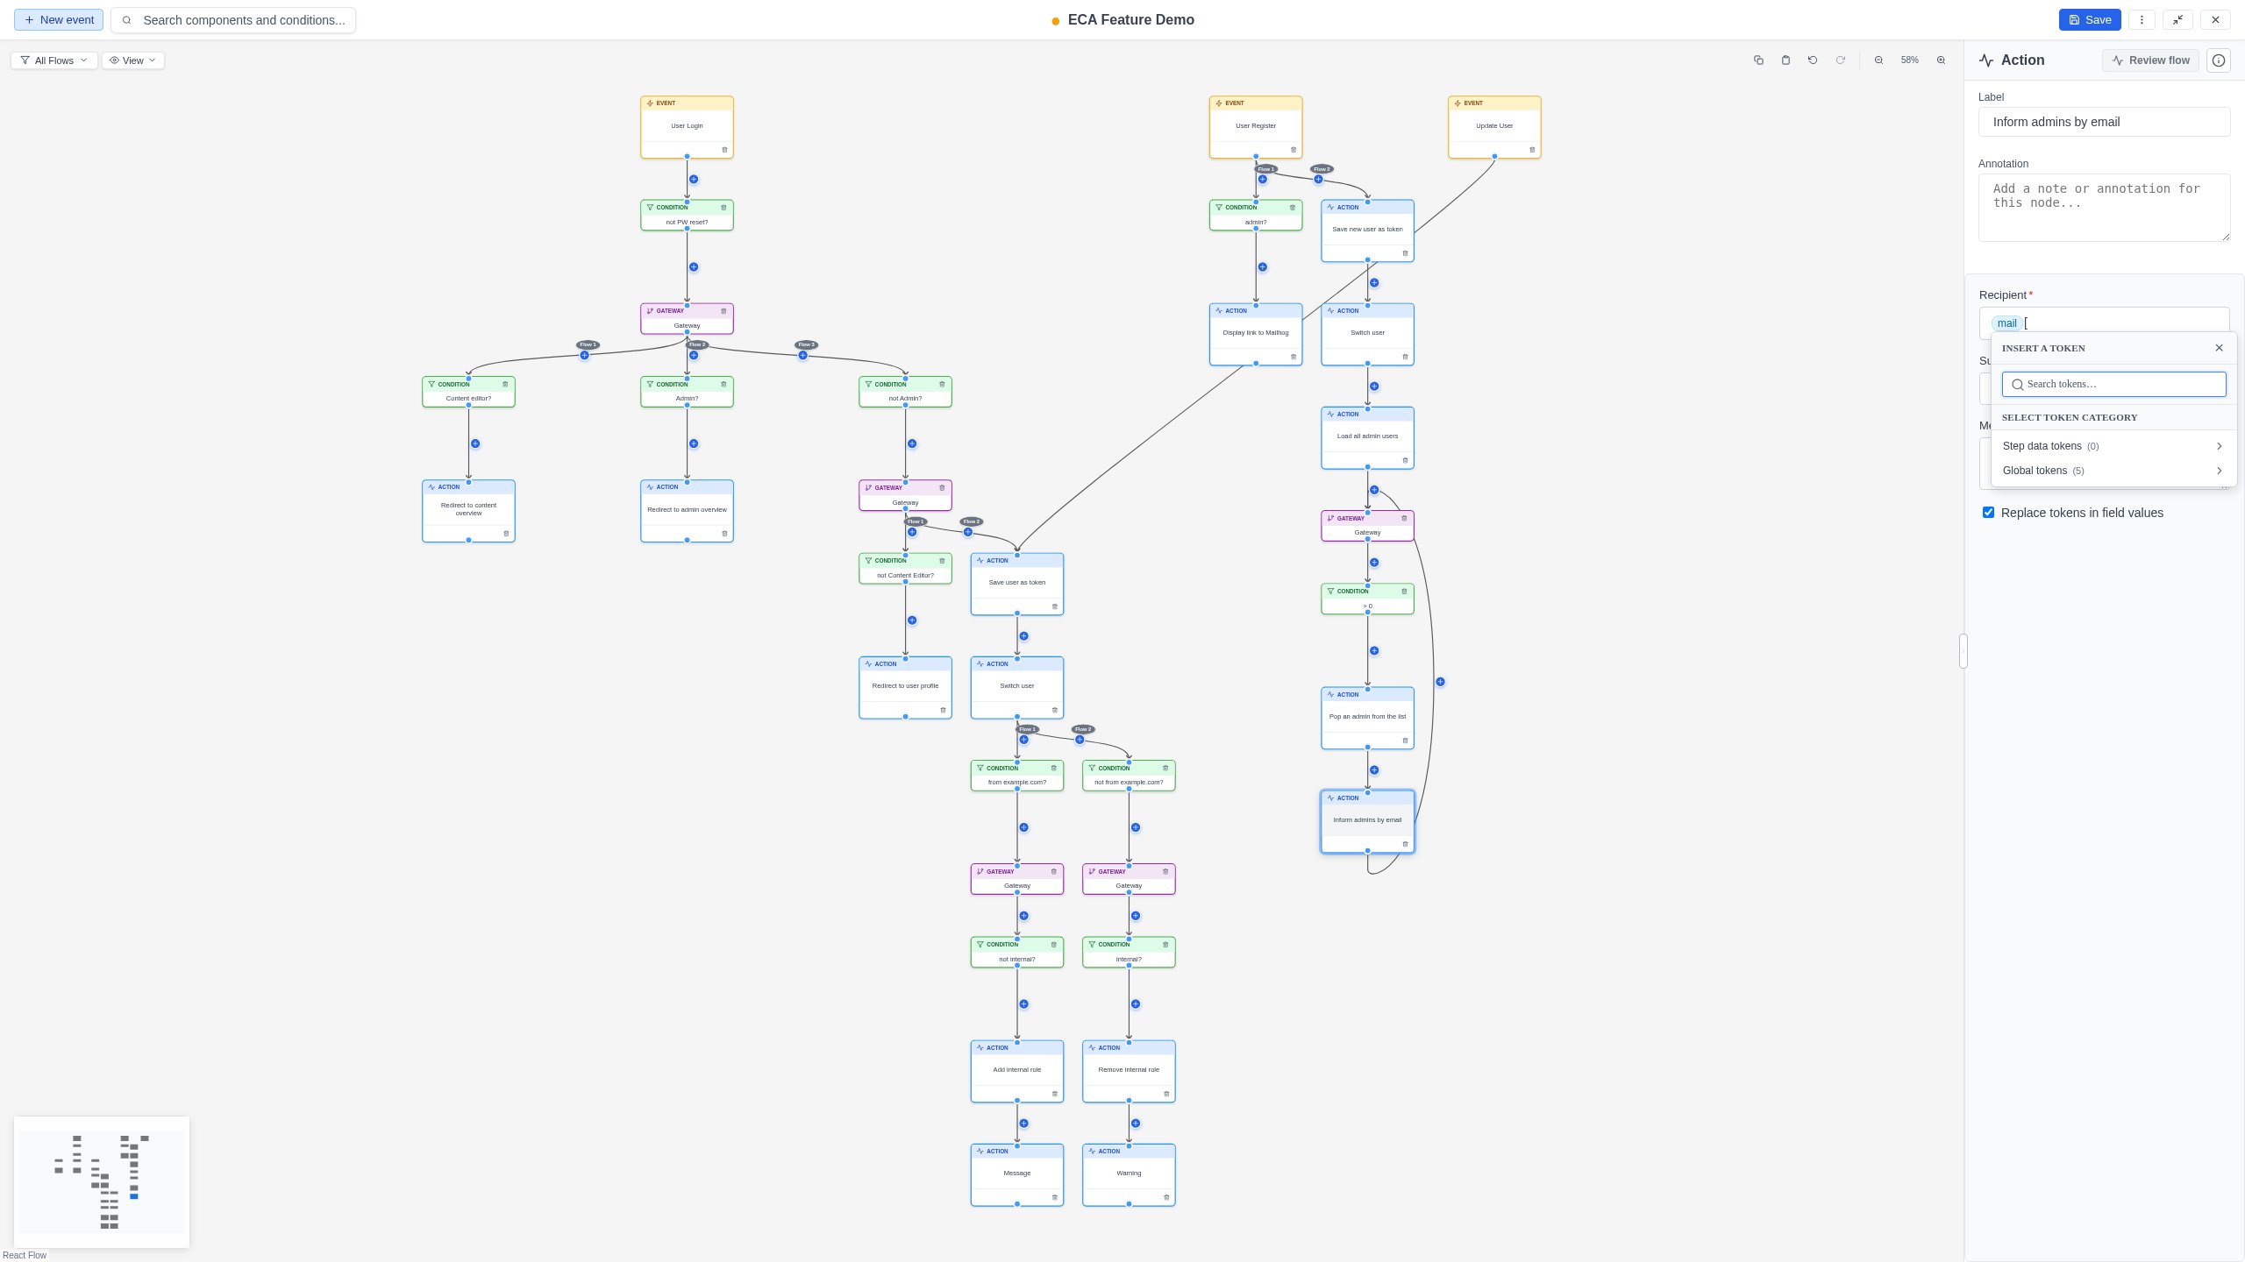Select the 'from example.com?' condition node

pyautogui.click(x=1017, y=776)
